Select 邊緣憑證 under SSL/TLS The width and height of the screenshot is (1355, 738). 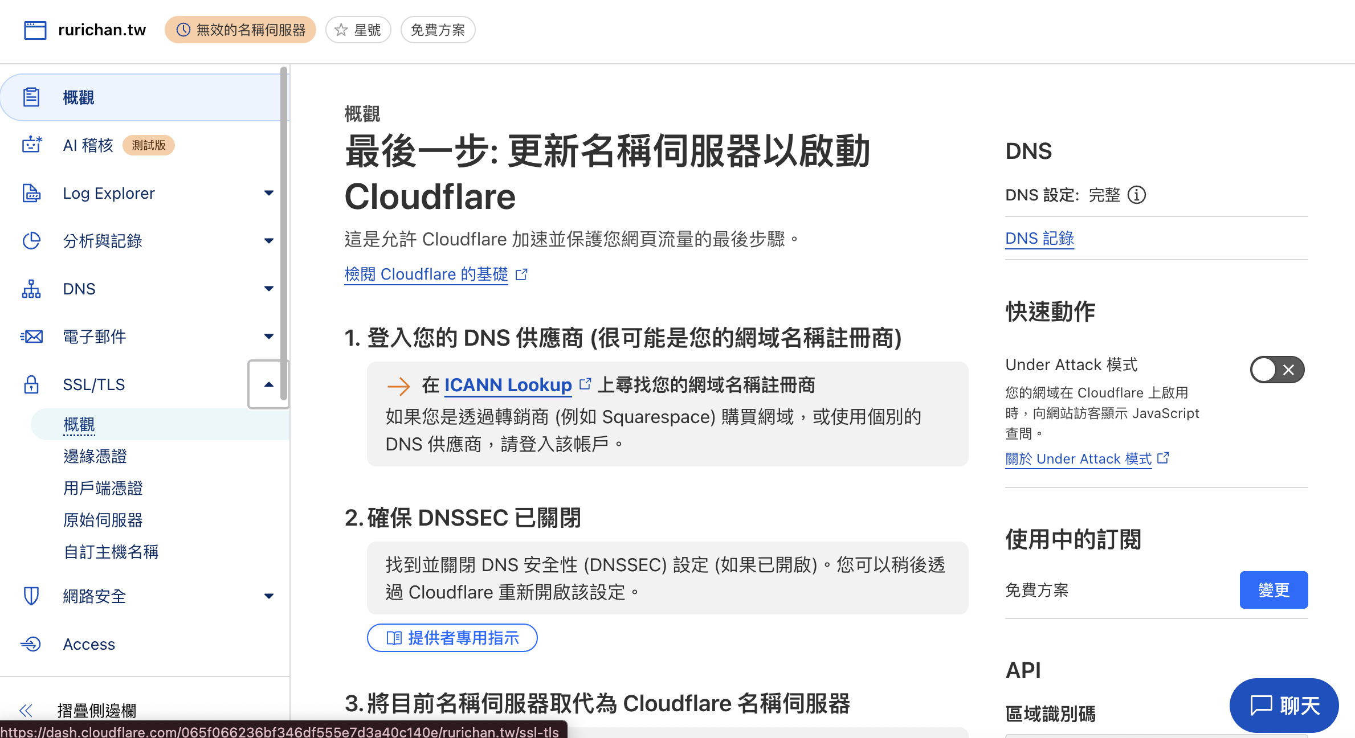pos(95,456)
